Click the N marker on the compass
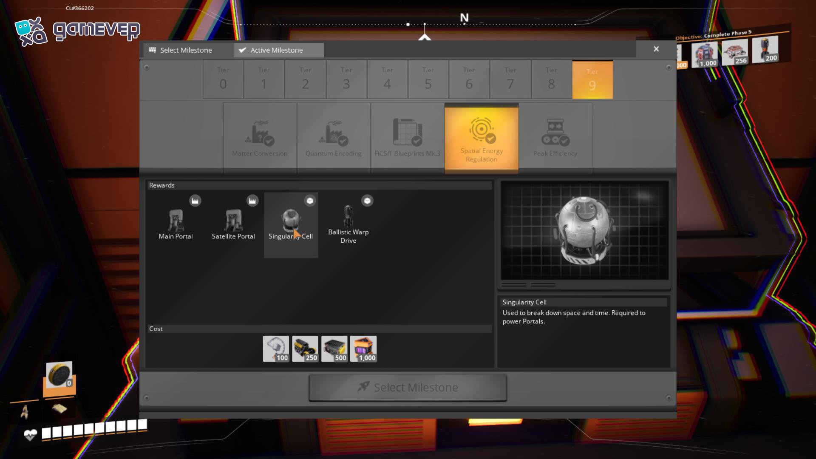This screenshot has width=816, height=459. click(464, 18)
